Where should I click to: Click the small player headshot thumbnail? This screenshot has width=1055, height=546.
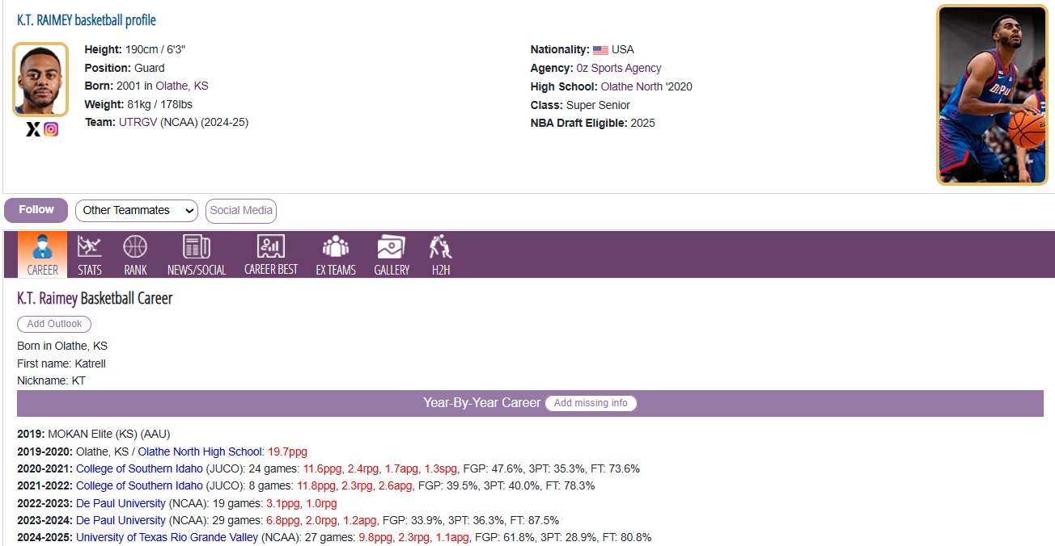point(40,79)
